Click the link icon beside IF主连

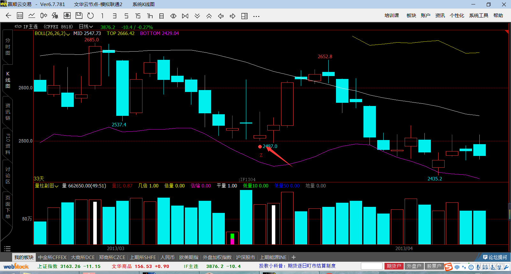click(18, 26)
